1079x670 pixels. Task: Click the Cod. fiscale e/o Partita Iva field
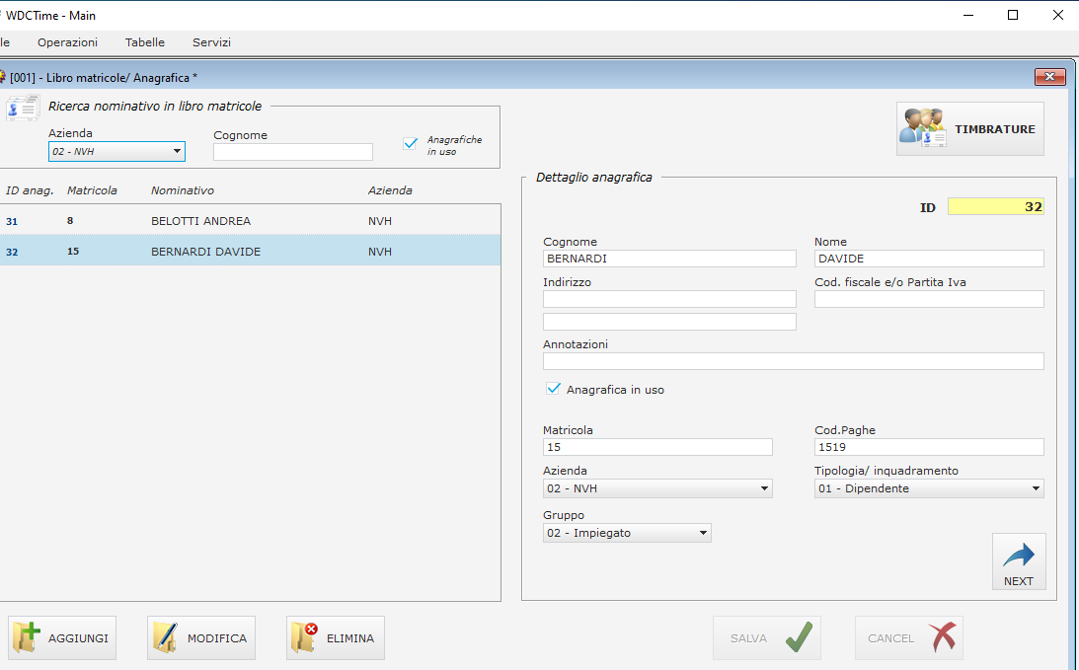(929, 299)
